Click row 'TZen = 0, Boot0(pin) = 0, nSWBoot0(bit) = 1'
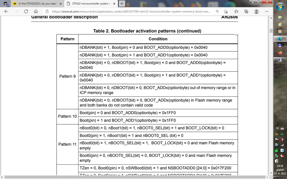The width and height of the screenshot is (287, 179). coord(158,168)
